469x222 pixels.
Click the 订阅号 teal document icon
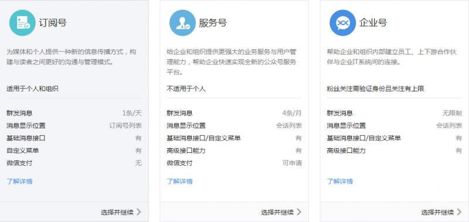point(22,23)
